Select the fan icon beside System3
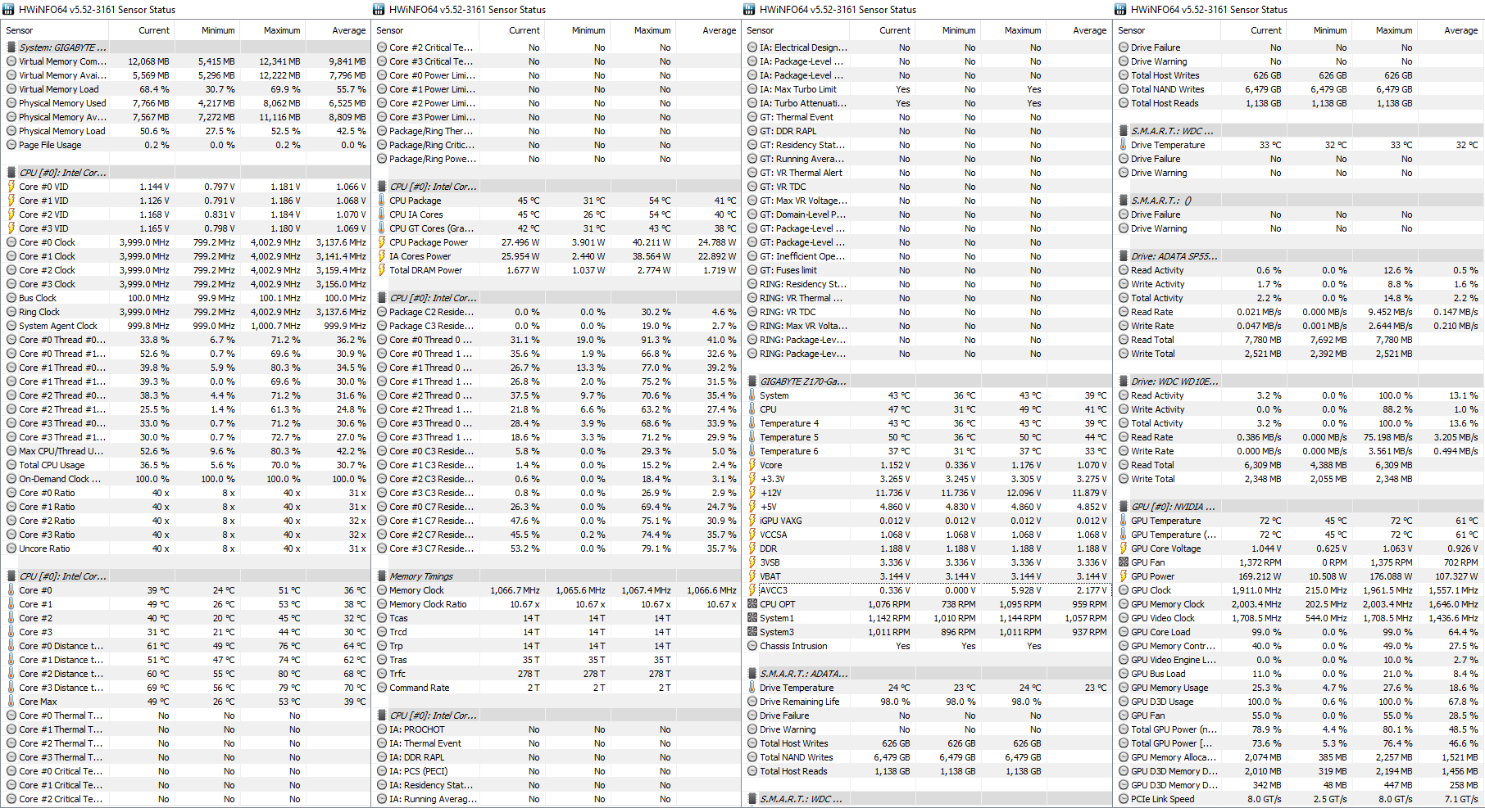 click(752, 632)
